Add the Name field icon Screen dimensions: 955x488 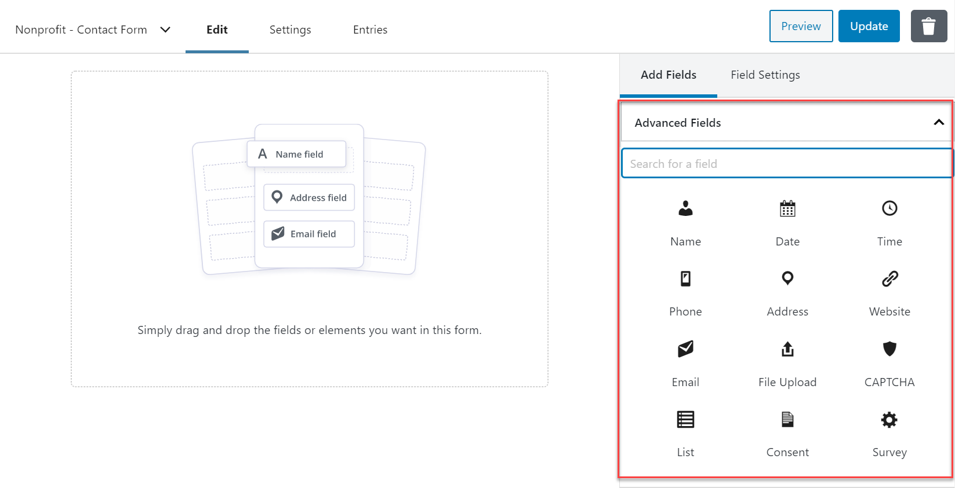[x=685, y=208]
